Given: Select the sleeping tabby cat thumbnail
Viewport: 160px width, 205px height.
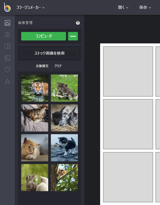Looking at the screenshot, I should [35, 118].
